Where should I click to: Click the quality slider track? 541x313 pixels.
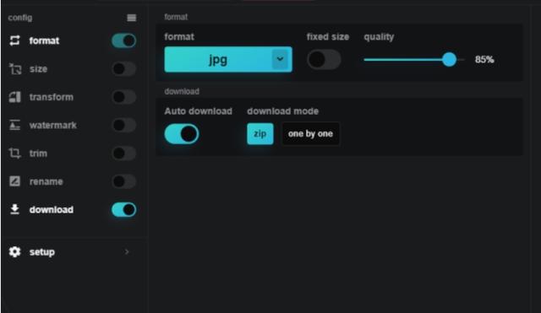click(x=414, y=60)
